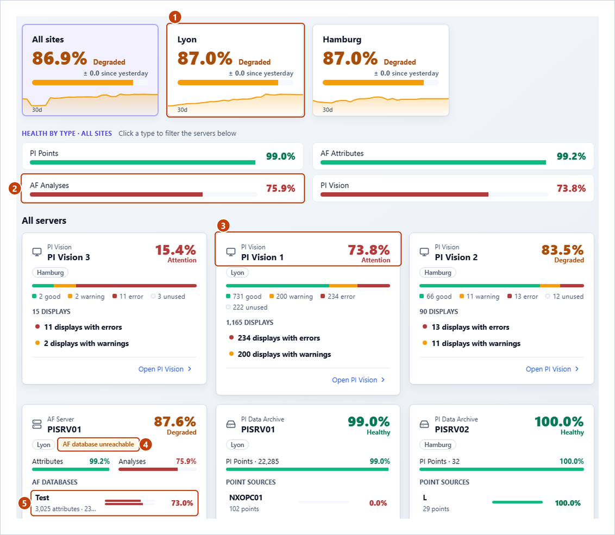Open the L point source row

point(501,503)
